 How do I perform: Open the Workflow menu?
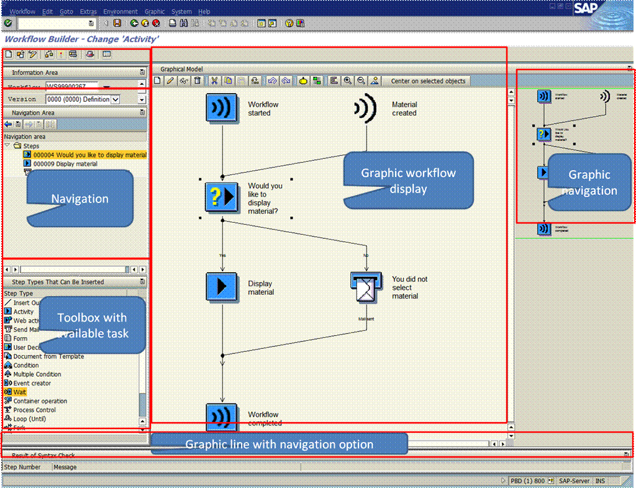[22, 11]
